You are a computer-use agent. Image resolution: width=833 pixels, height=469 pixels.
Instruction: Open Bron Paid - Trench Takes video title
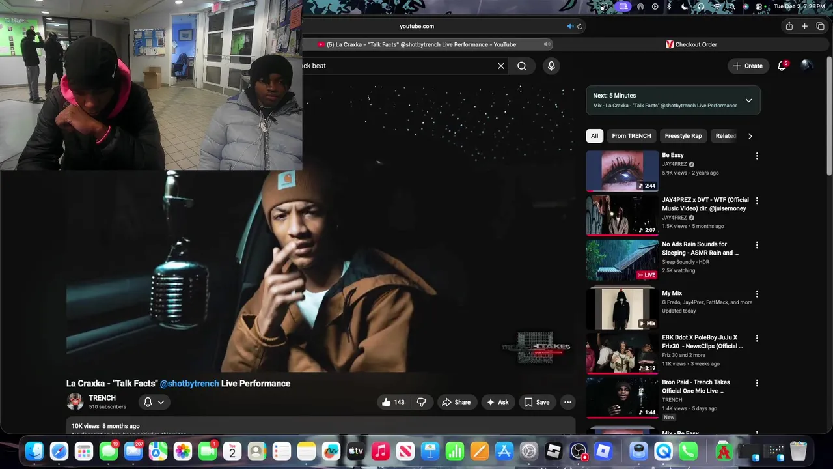coord(696,386)
